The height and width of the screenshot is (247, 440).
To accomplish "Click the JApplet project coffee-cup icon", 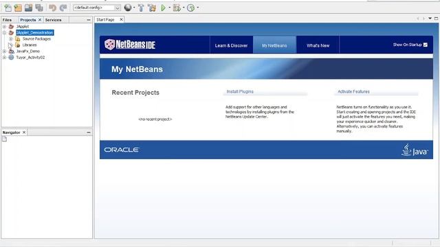I will pyautogui.click(x=11, y=26).
